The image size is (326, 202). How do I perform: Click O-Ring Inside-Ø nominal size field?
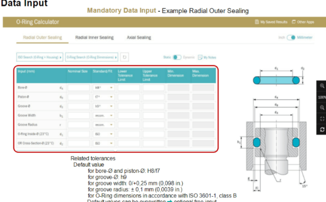click(x=79, y=134)
